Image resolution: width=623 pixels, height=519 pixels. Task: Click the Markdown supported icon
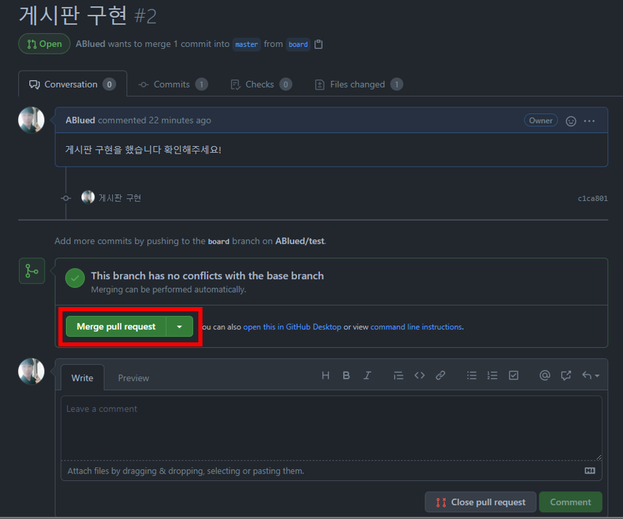coord(590,471)
